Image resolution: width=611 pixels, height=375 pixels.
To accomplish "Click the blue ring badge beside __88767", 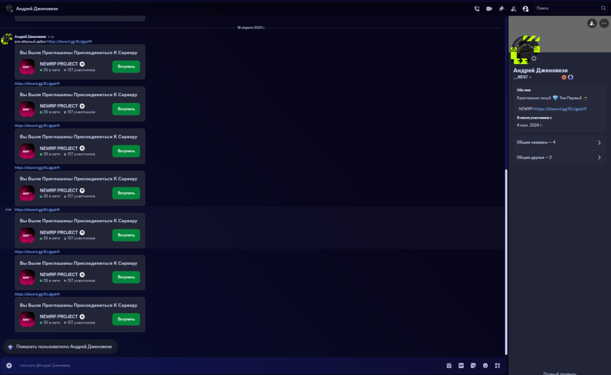I will click(570, 77).
